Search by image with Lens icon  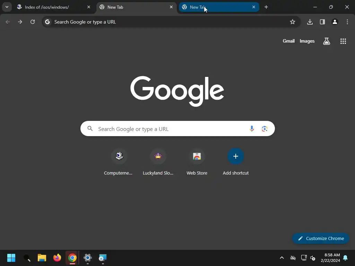point(265,129)
